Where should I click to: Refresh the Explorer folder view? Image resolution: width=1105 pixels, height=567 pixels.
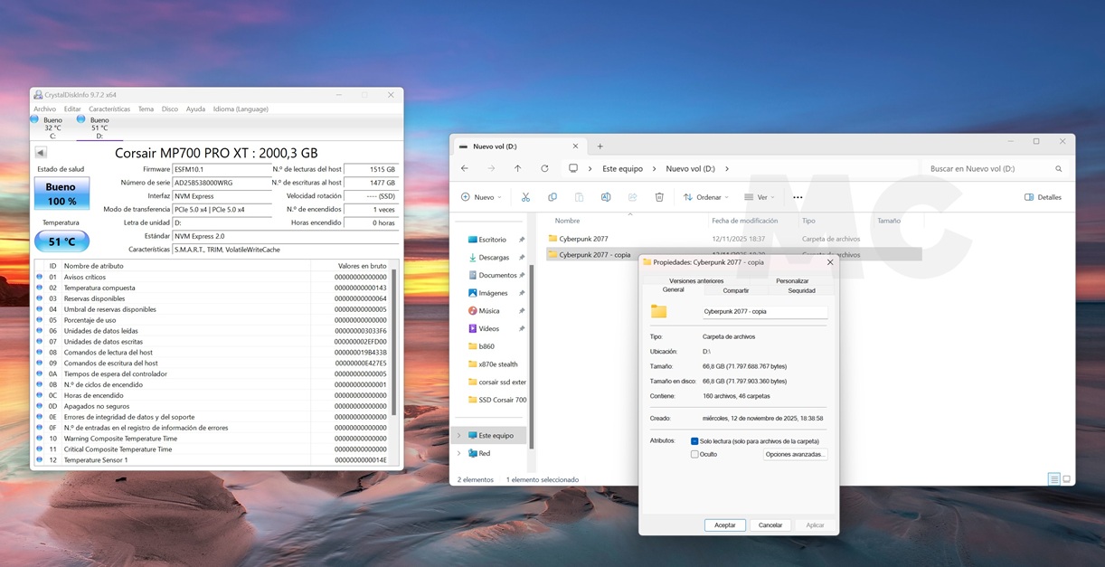coord(544,168)
